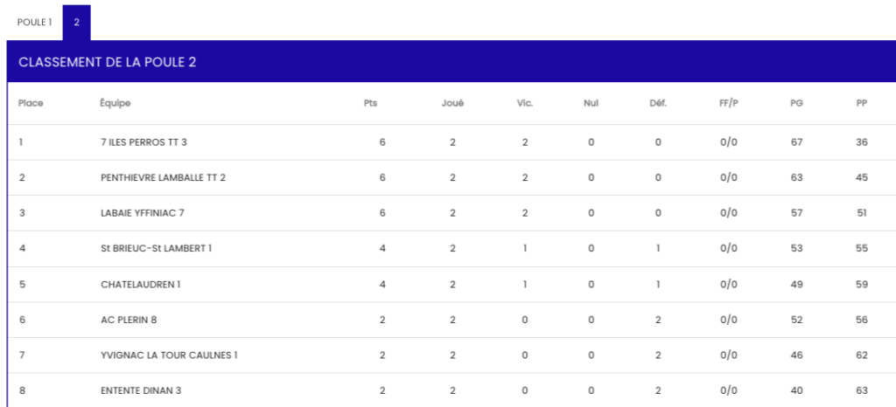
Task: Click the Pts column header
Action: click(x=371, y=103)
